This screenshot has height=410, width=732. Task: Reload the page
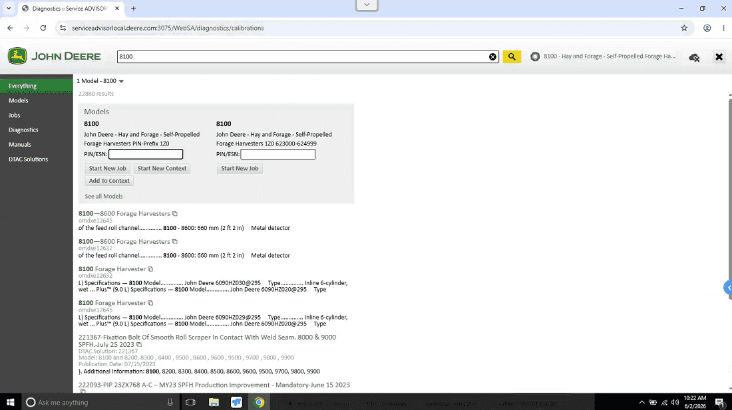43,28
